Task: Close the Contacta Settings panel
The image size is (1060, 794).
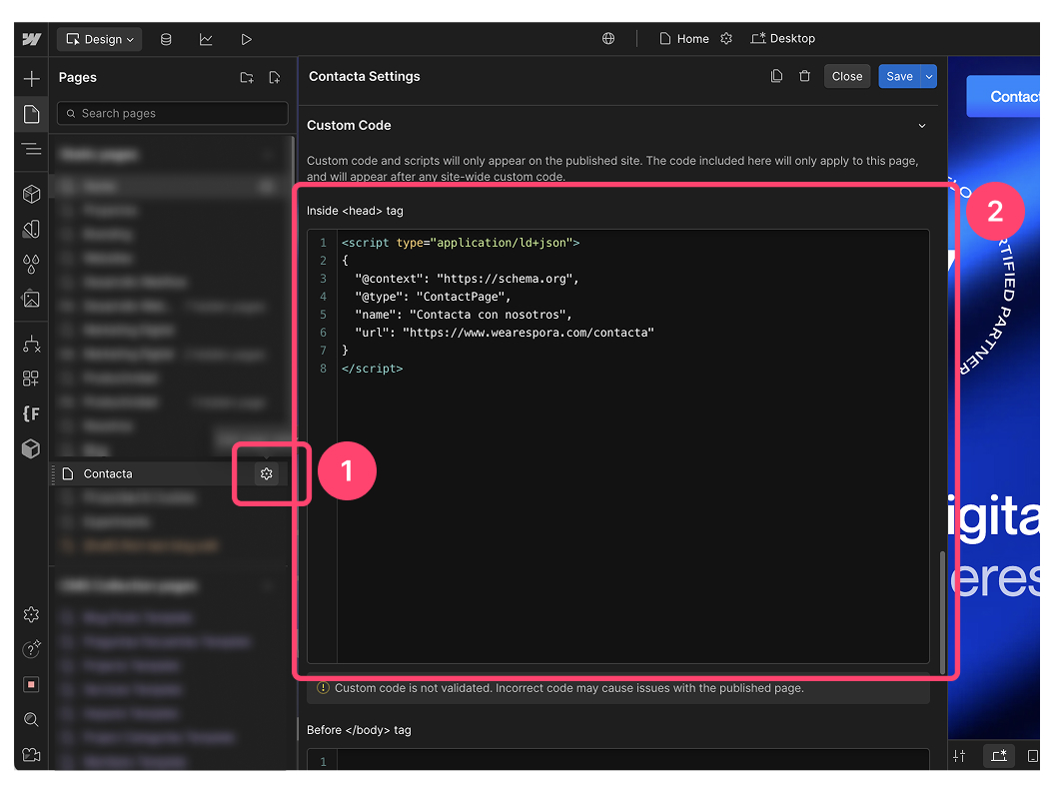Action: click(x=847, y=76)
